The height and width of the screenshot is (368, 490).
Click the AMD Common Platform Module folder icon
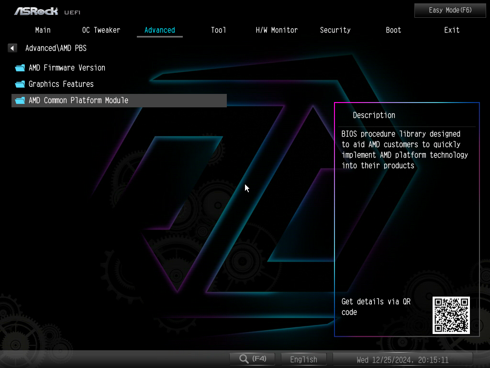click(20, 100)
